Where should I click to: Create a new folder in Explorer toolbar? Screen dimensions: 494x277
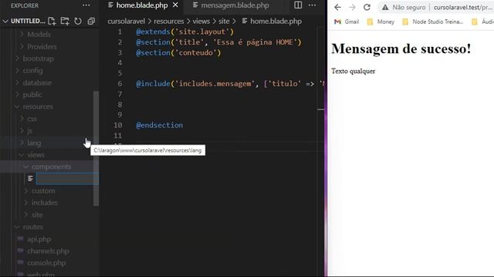[65, 21]
